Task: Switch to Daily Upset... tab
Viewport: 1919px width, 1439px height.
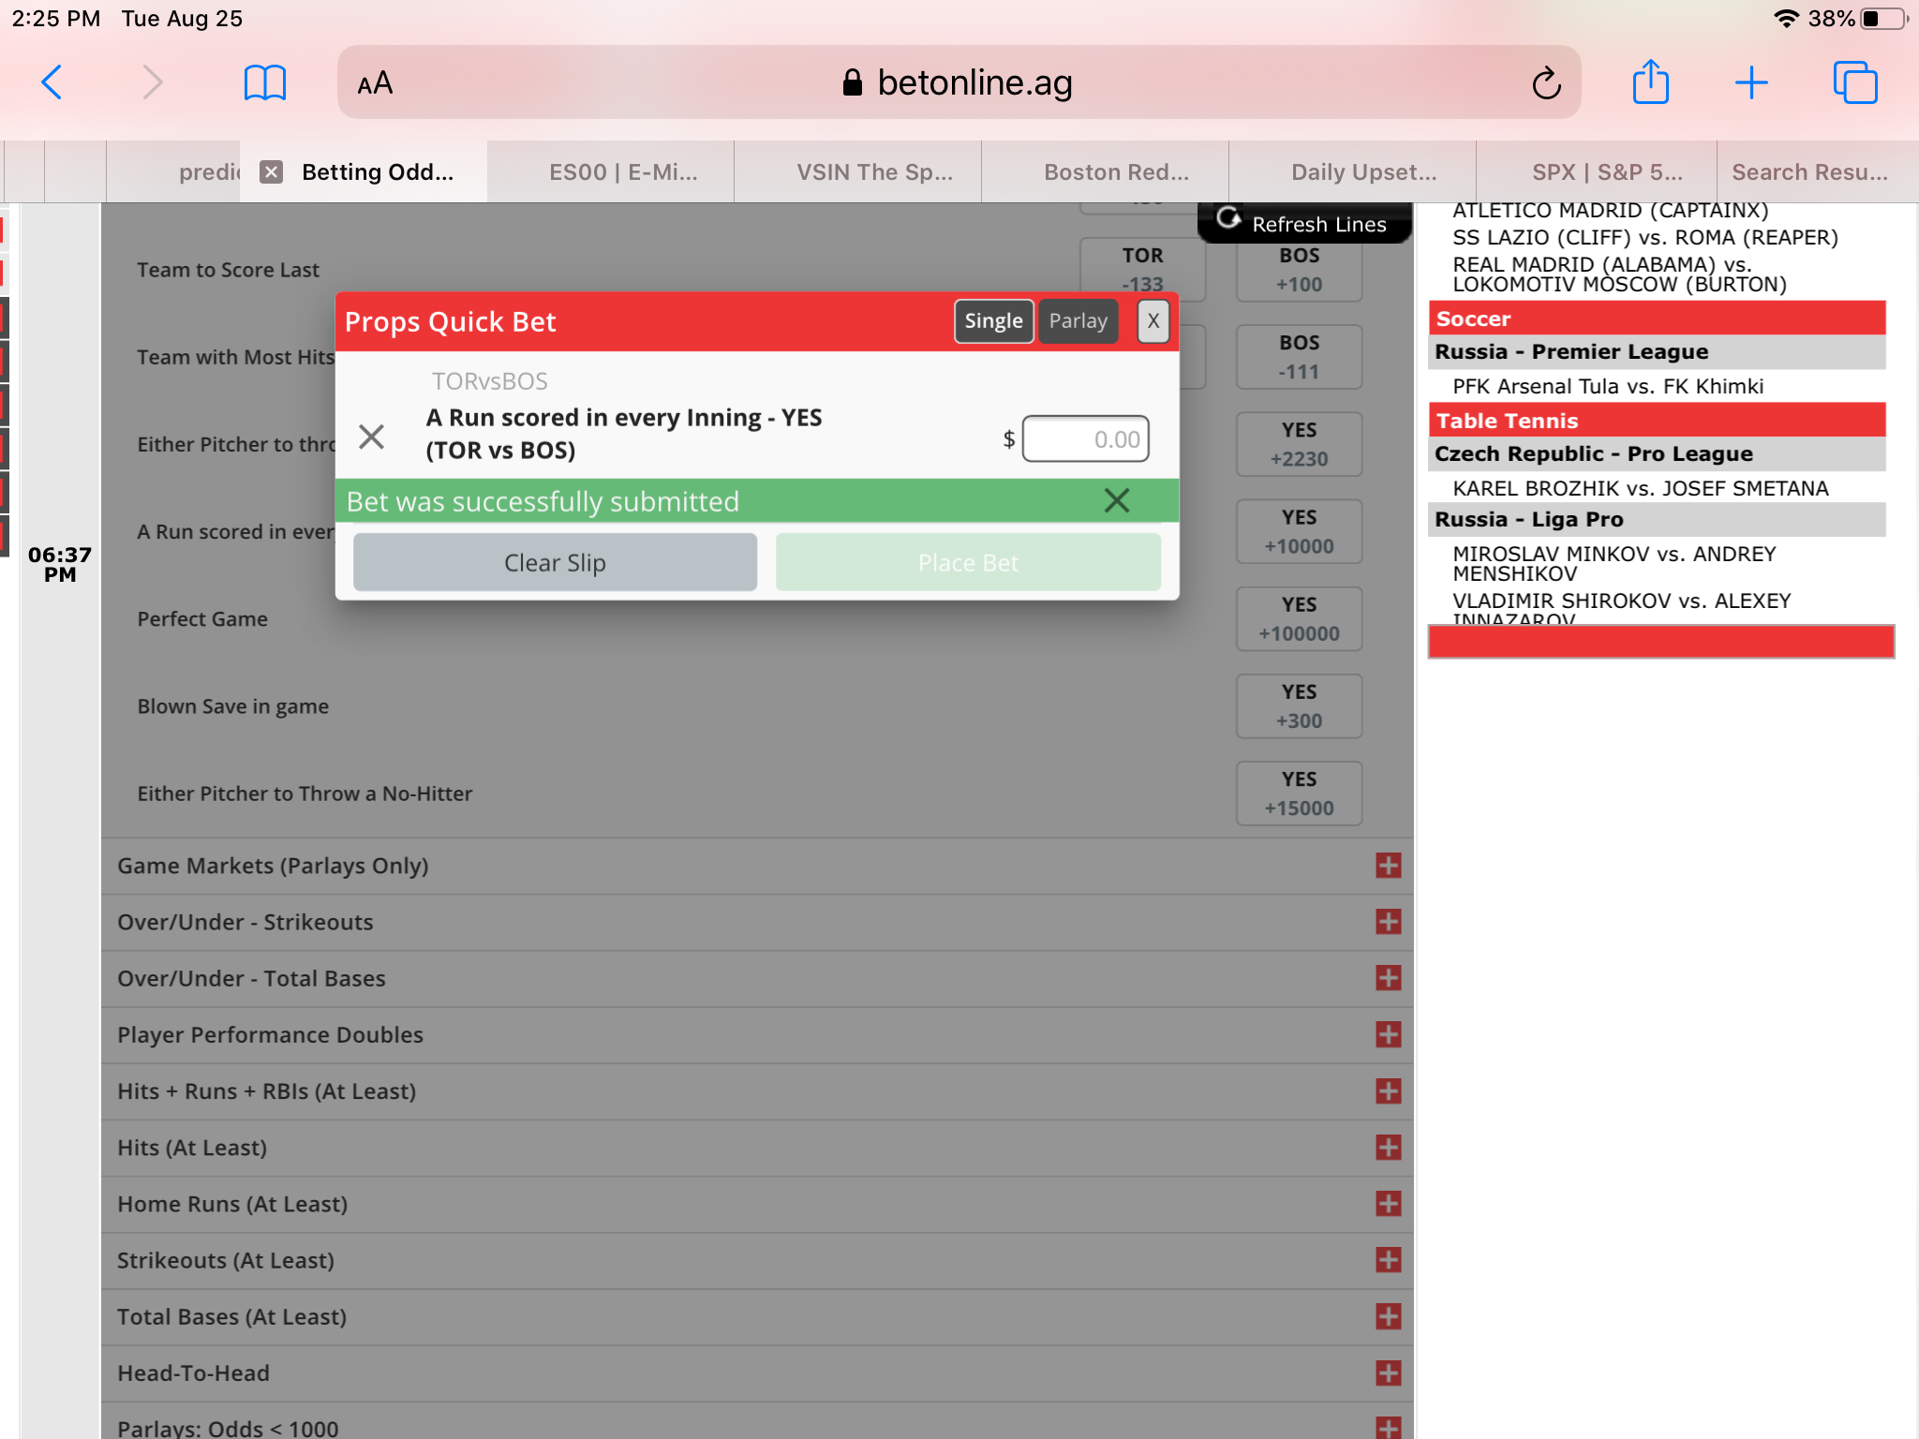Action: (1353, 171)
